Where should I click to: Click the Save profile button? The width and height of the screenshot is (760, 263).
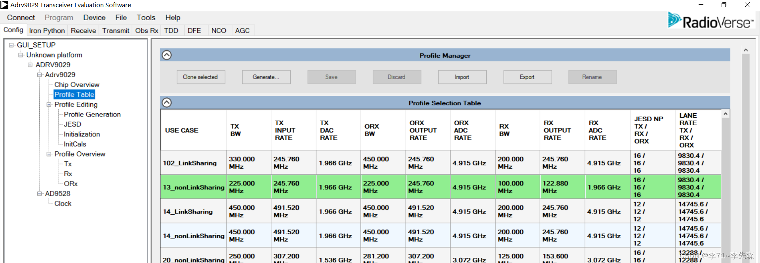(x=331, y=77)
